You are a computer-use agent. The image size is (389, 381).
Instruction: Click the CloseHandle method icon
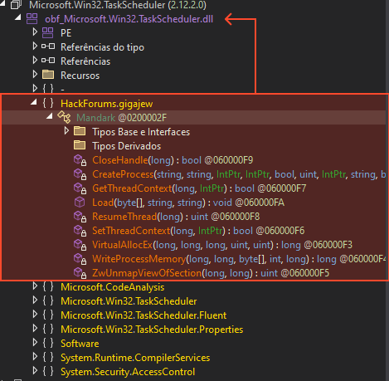pos(80,160)
